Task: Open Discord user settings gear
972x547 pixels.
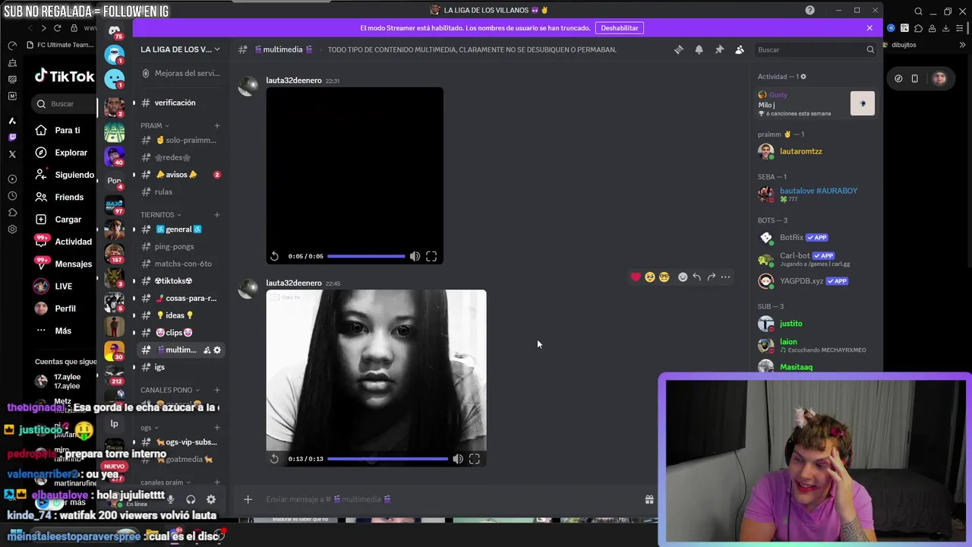Action: pyautogui.click(x=211, y=499)
